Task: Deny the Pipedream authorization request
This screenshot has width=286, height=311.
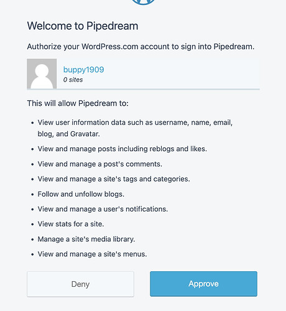Action: [80, 284]
